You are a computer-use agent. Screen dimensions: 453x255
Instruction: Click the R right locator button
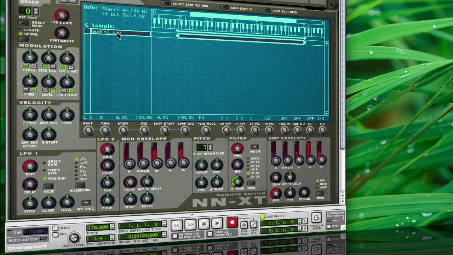(x=305, y=228)
